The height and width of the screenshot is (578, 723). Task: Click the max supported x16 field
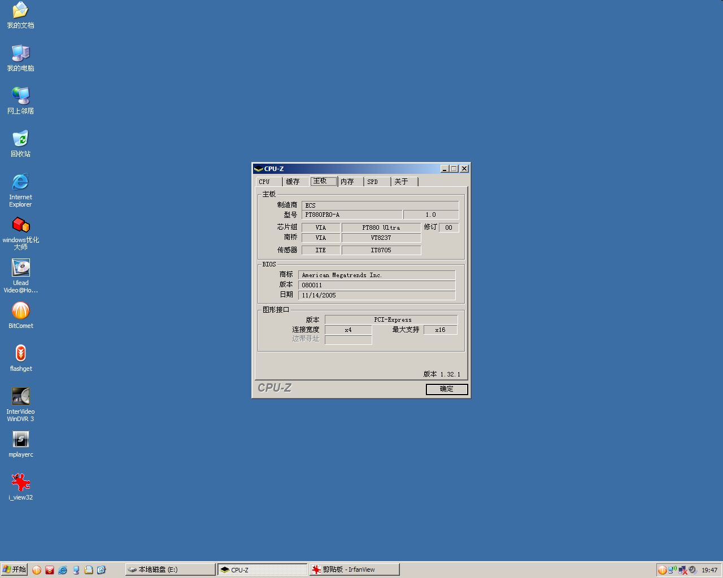(x=441, y=330)
